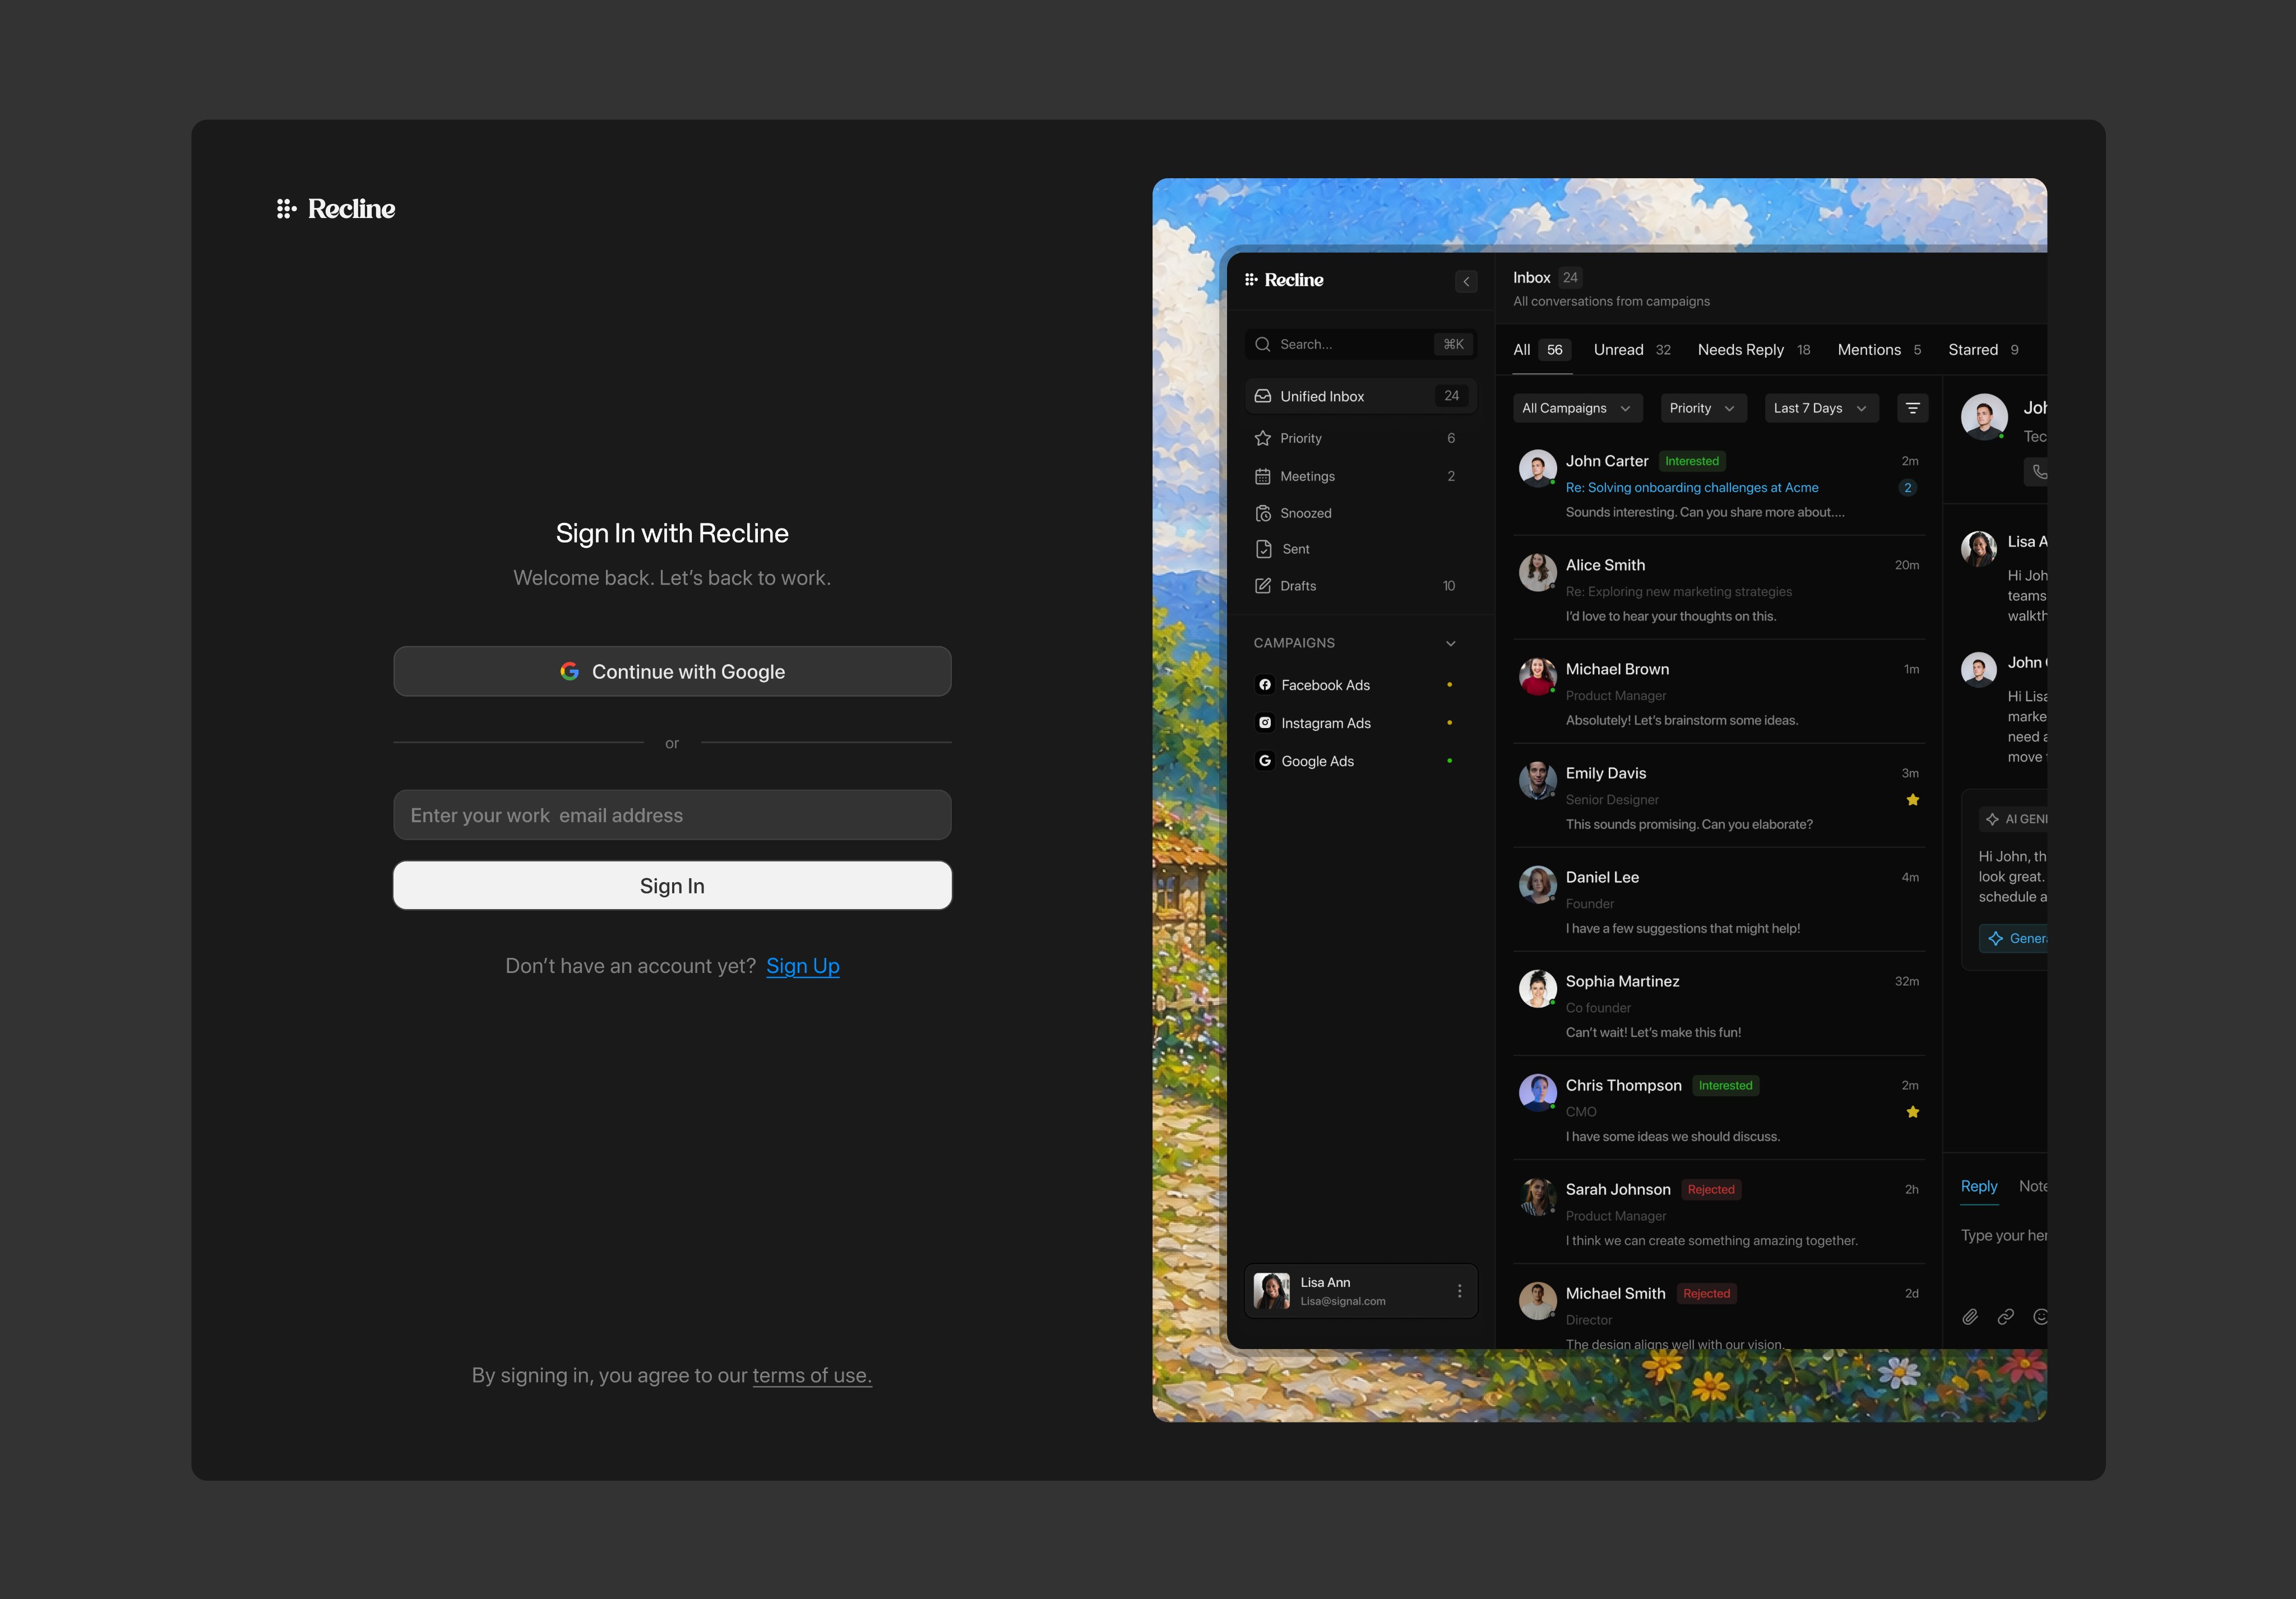Select the Priority star icon in the sidebar

(x=1263, y=438)
